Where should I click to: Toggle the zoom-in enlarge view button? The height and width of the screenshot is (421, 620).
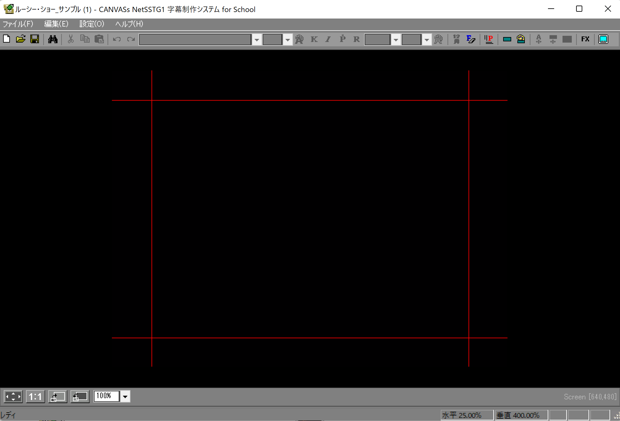tap(58, 397)
